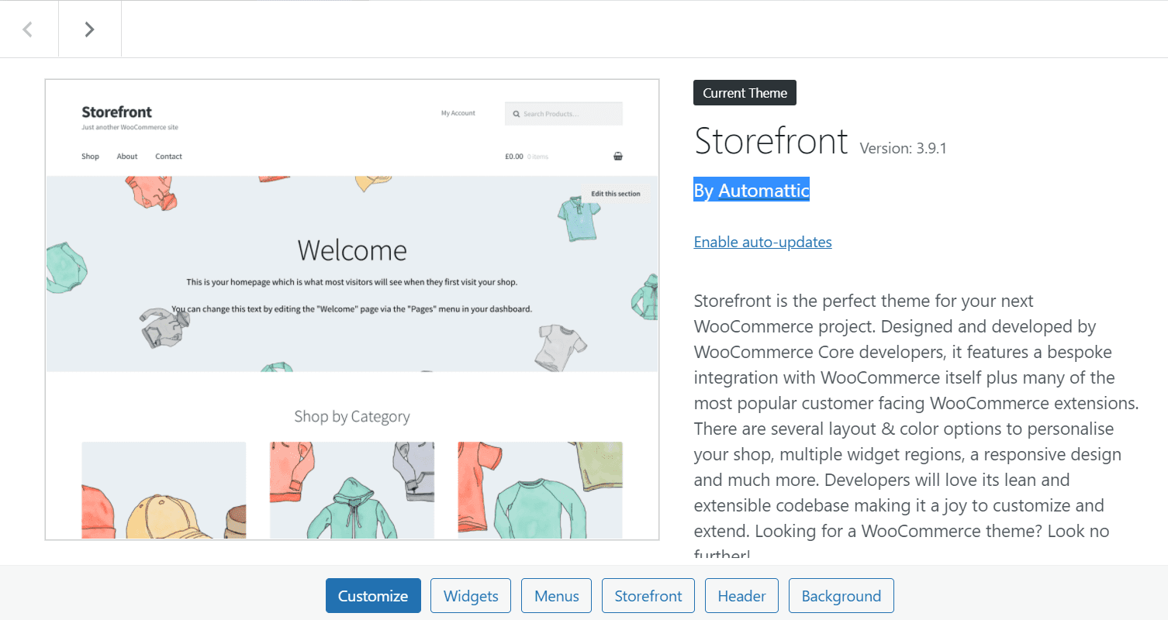This screenshot has height=620, width=1168.
Task: Open the Automattic author link
Action: click(764, 190)
